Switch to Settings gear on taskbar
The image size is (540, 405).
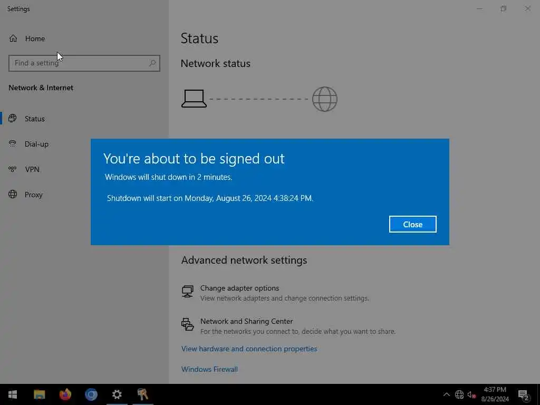[x=117, y=394]
